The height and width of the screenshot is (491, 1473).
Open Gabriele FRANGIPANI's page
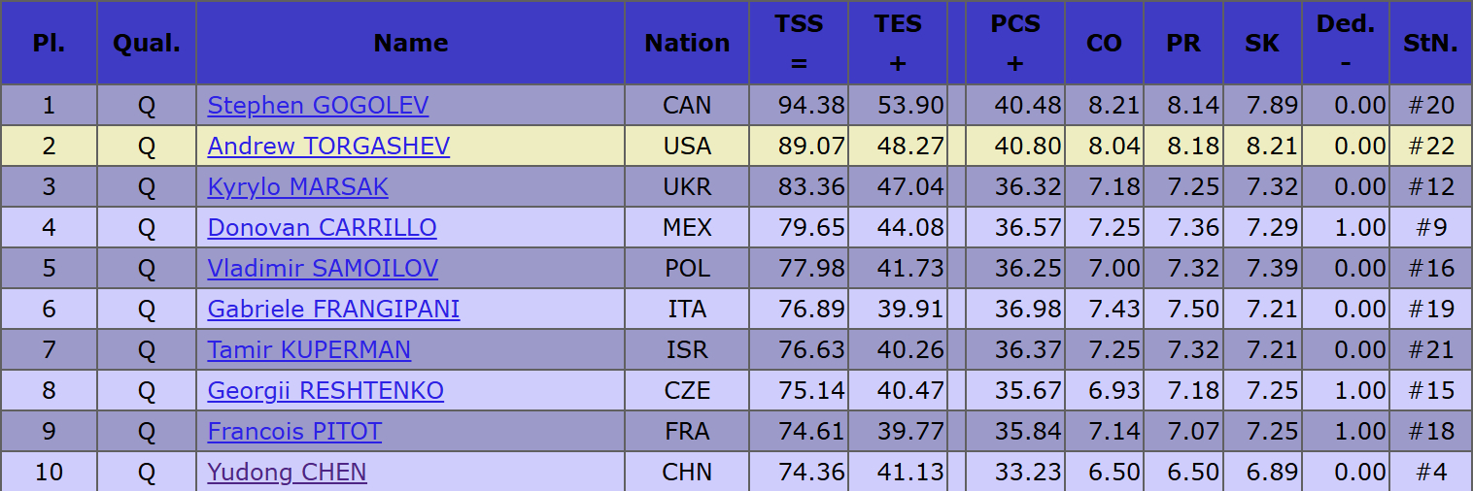click(333, 309)
